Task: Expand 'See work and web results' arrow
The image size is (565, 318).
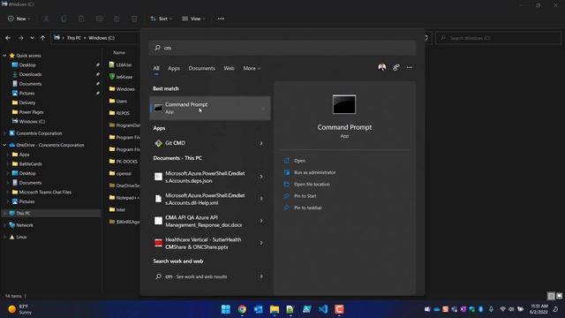Action: 261,276
